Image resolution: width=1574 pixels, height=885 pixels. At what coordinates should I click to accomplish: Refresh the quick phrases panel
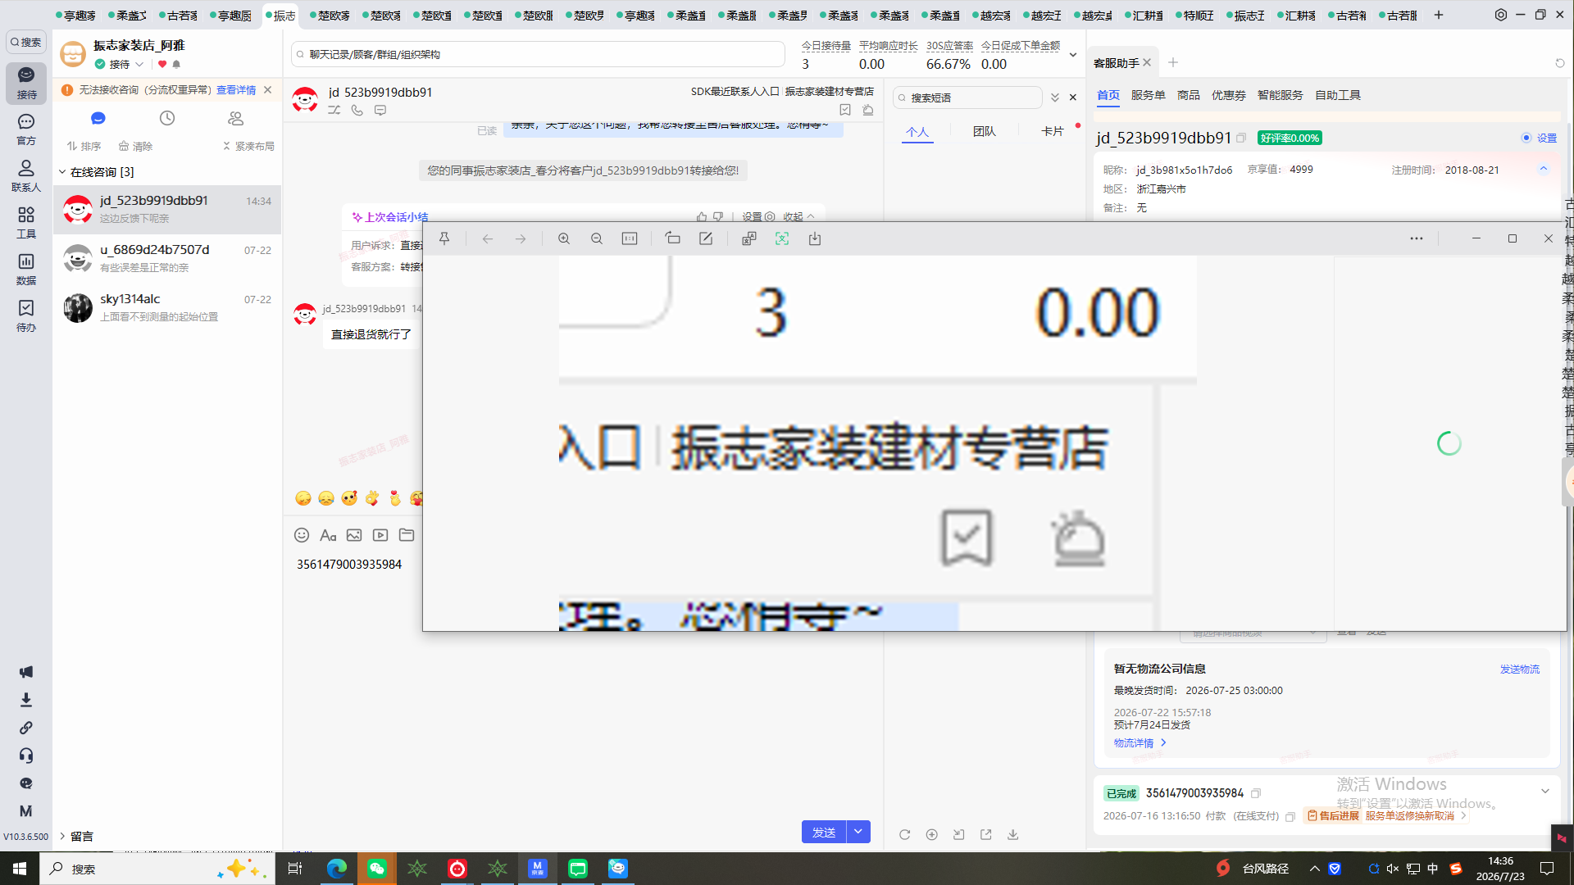pyautogui.click(x=904, y=834)
